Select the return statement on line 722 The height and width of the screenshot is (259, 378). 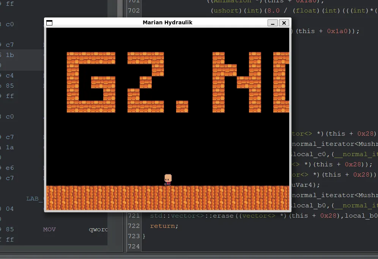(164, 226)
